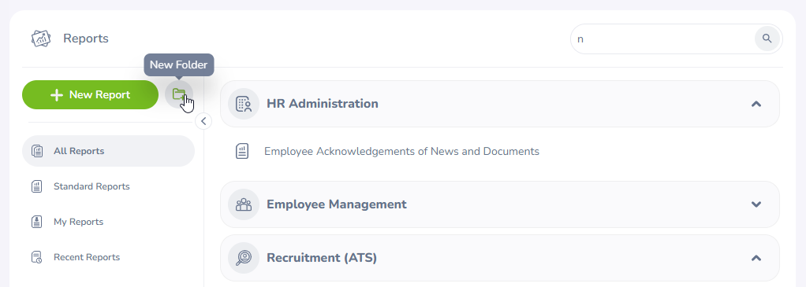Click the My Reports sidebar icon
Image resolution: width=806 pixels, height=287 pixels.
point(36,222)
